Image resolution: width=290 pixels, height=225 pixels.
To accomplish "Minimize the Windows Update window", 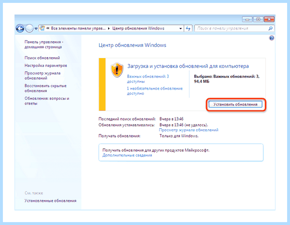I will click(247, 19).
